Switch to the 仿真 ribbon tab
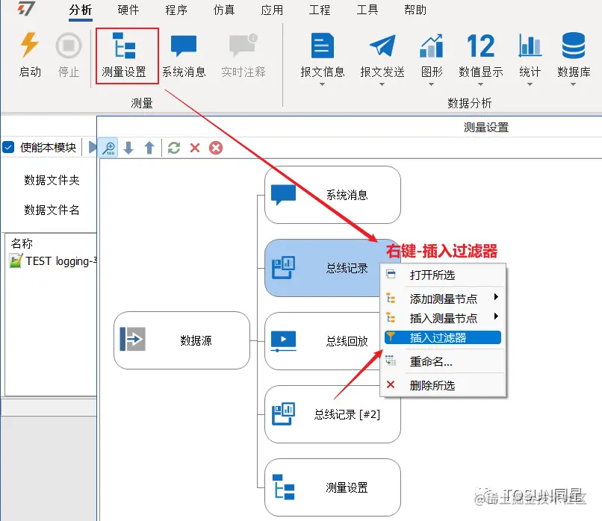Viewport: 602px width, 521px height. [224, 10]
